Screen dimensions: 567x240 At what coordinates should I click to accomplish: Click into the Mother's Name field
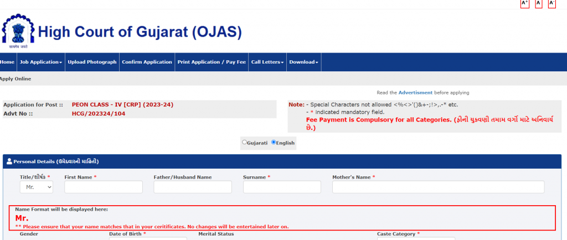pyautogui.click(x=439, y=187)
